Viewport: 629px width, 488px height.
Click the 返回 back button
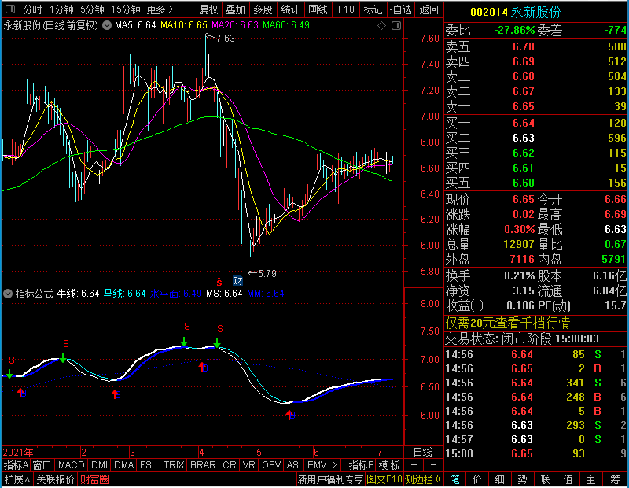[x=429, y=9]
